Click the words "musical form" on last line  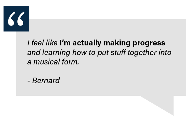pyautogui.click(x=56, y=62)
